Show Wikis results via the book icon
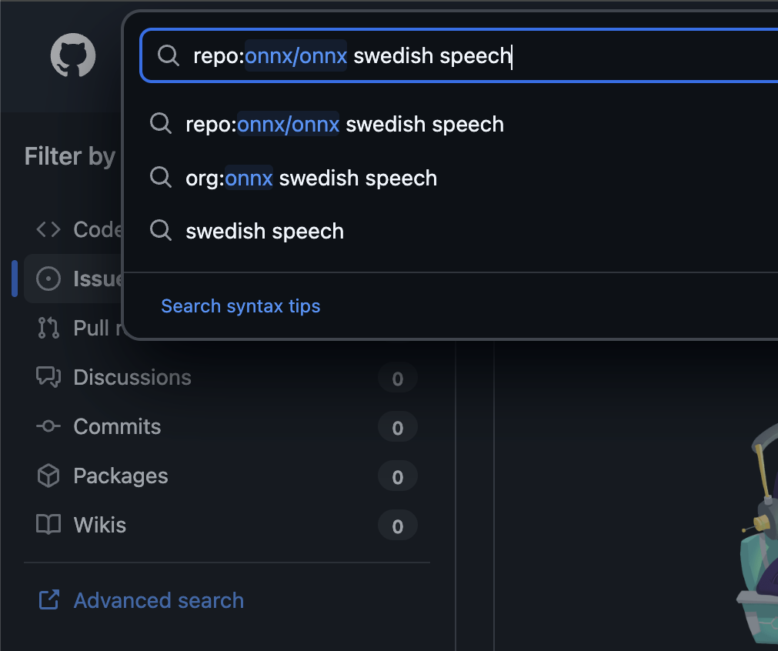This screenshot has height=651, width=778. 48,526
